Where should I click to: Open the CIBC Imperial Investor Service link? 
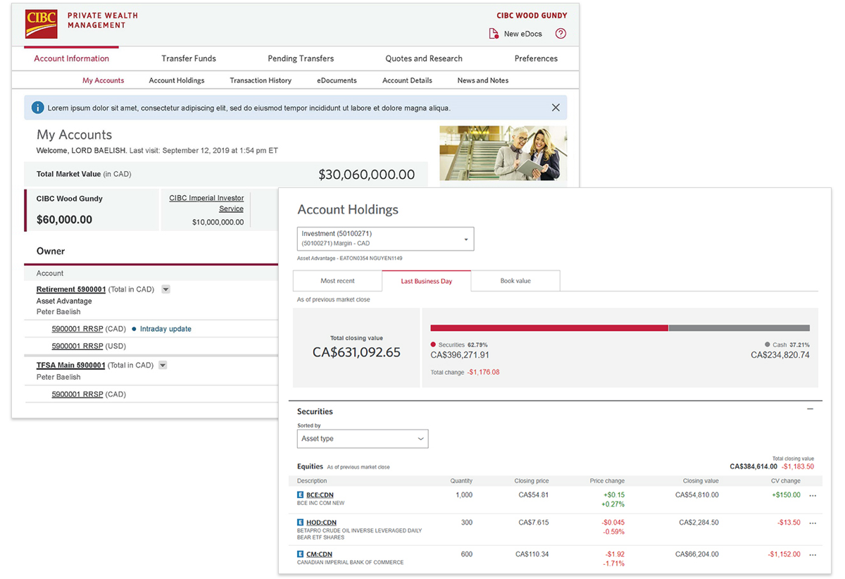pyautogui.click(x=206, y=203)
